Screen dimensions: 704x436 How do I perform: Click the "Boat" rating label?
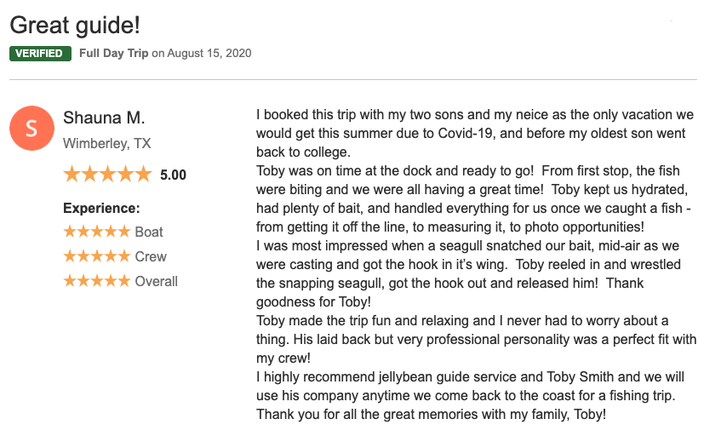click(149, 232)
